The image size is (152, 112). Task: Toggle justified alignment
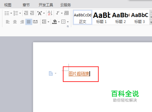[x=29, y=22]
